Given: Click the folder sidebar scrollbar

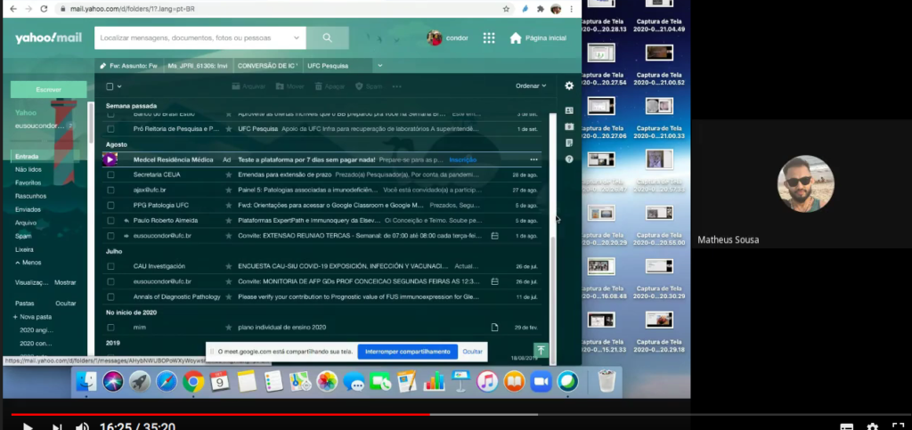Looking at the screenshot, I should pos(91,123).
